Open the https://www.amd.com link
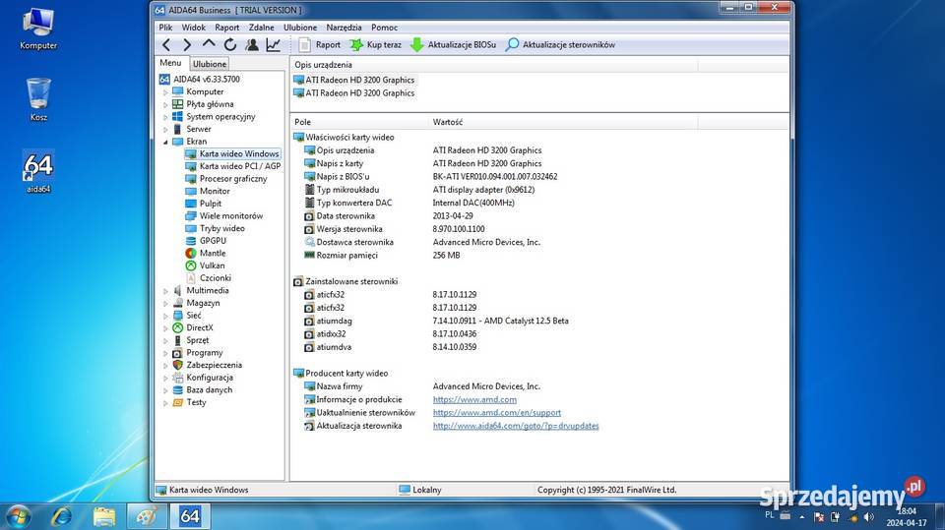This screenshot has height=530, width=945. click(x=474, y=400)
